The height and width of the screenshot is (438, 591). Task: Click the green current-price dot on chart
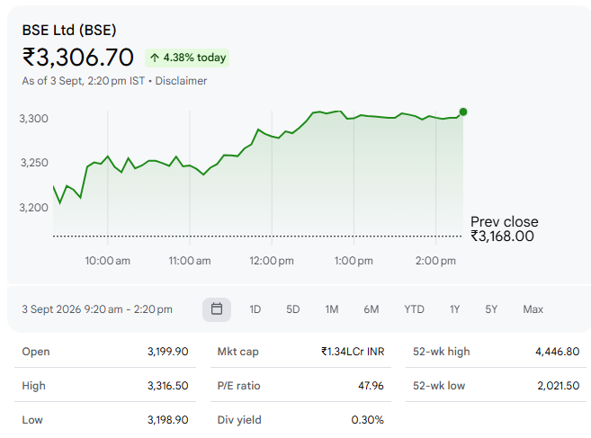pyautogui.click(x=463, y=112)
